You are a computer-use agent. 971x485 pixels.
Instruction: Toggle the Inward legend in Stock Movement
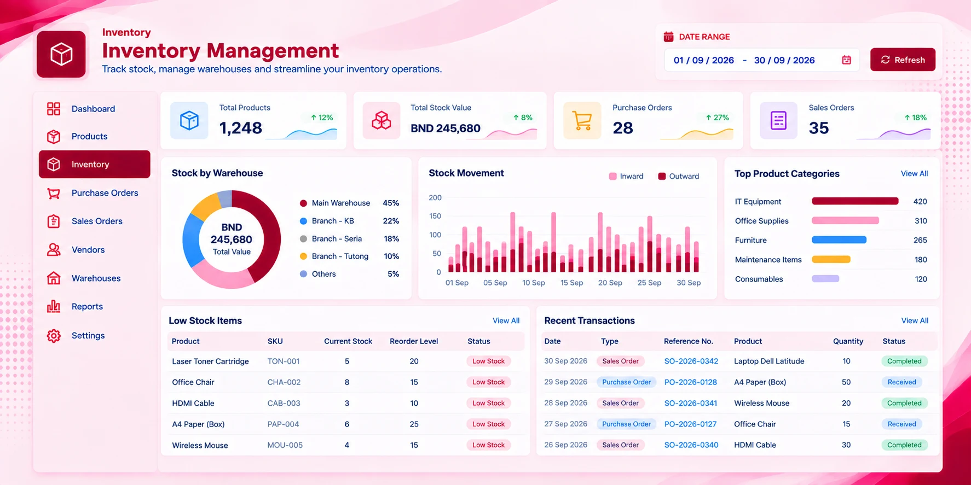point(626,176)
